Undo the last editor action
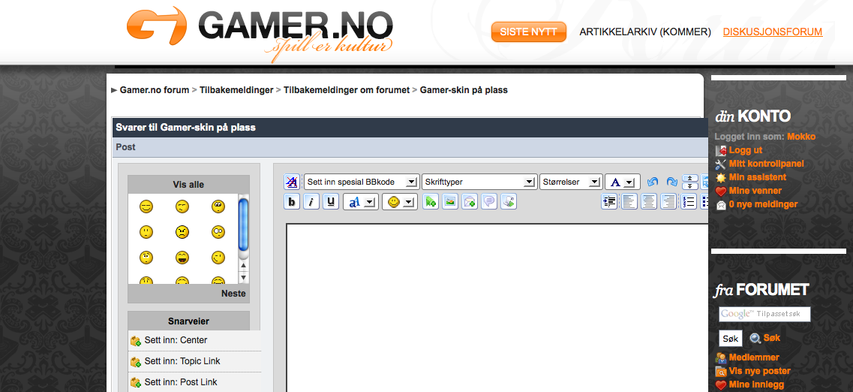853x392 pixels. pyautogui.click(x=653, y=182)
